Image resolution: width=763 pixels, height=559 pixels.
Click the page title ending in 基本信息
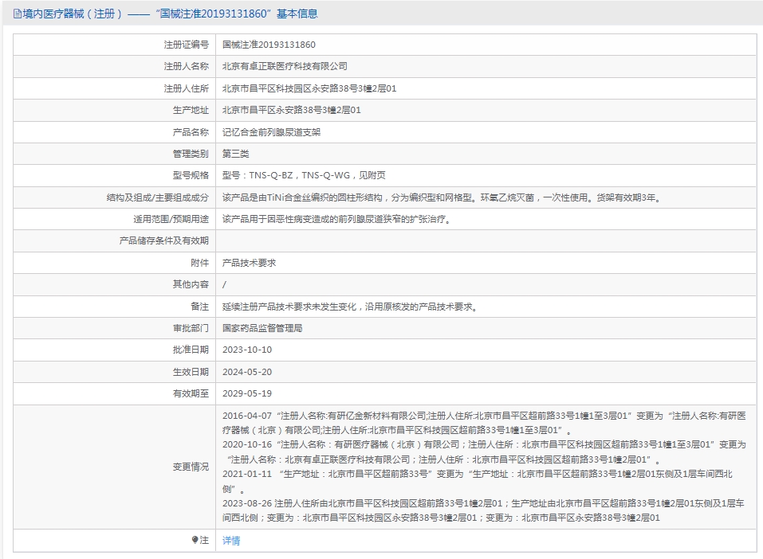171,14
